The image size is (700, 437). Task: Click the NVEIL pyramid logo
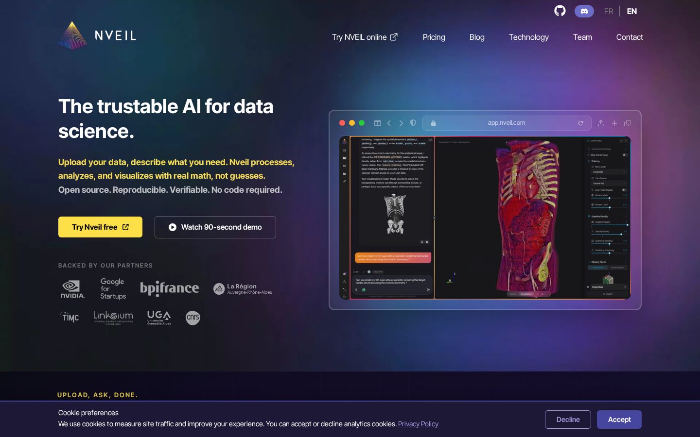(72, 35)
